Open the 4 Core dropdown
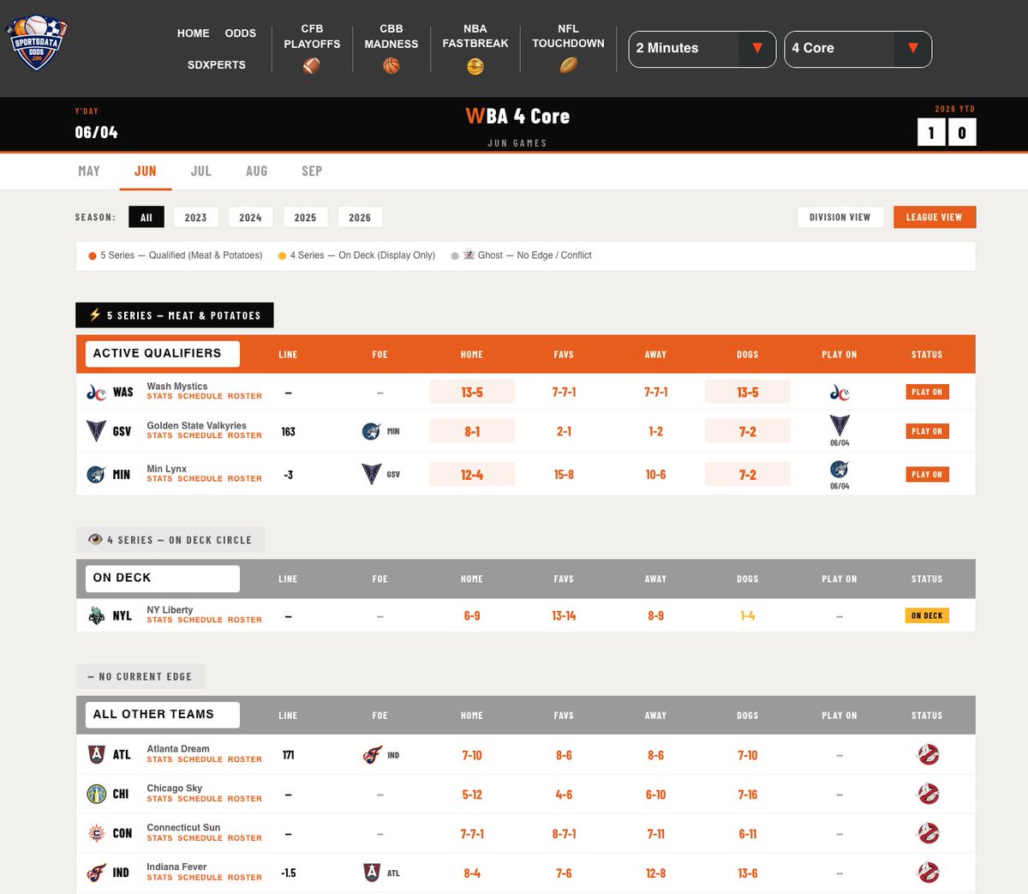This screenshot has width=1028, height=894. coord(858,49)
